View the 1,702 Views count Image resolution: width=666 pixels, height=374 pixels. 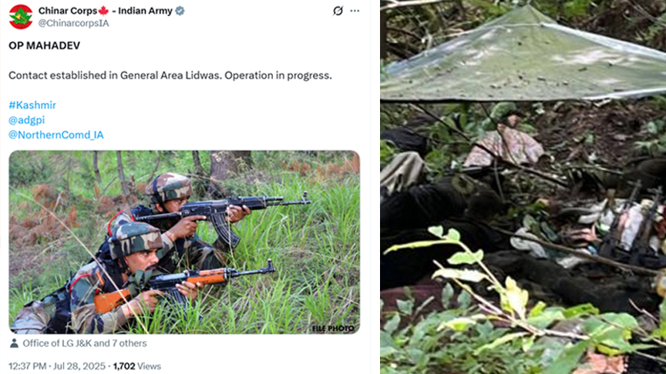[x=136, y=366]
